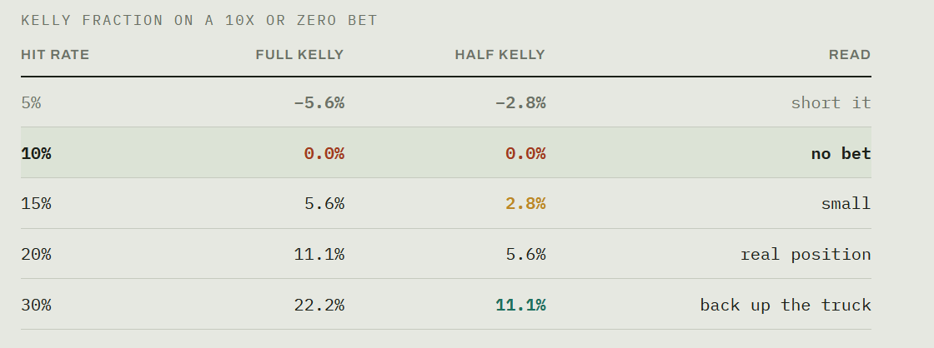934x348 pixels.
Task: Click the 'short it' read cell
Action: tap(831, 103)
